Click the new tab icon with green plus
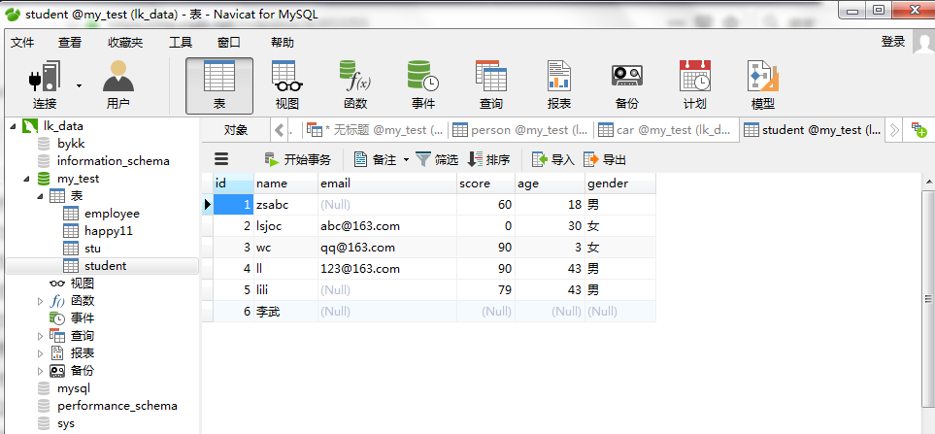Image resolution: width=935 pixels, height=434 pixels. [918, 130]
